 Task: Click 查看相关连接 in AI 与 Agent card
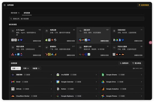tap(37, 41)
